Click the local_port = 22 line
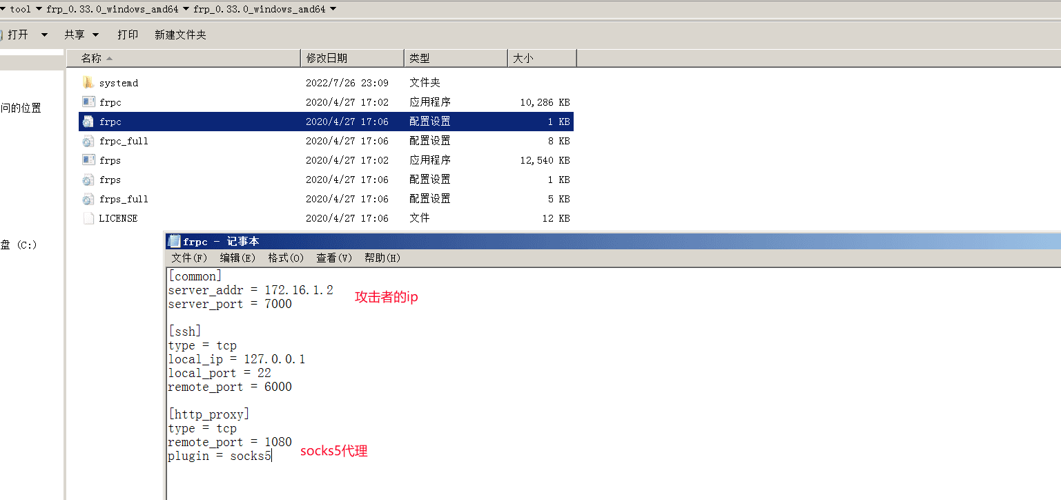 coord(220,373)
